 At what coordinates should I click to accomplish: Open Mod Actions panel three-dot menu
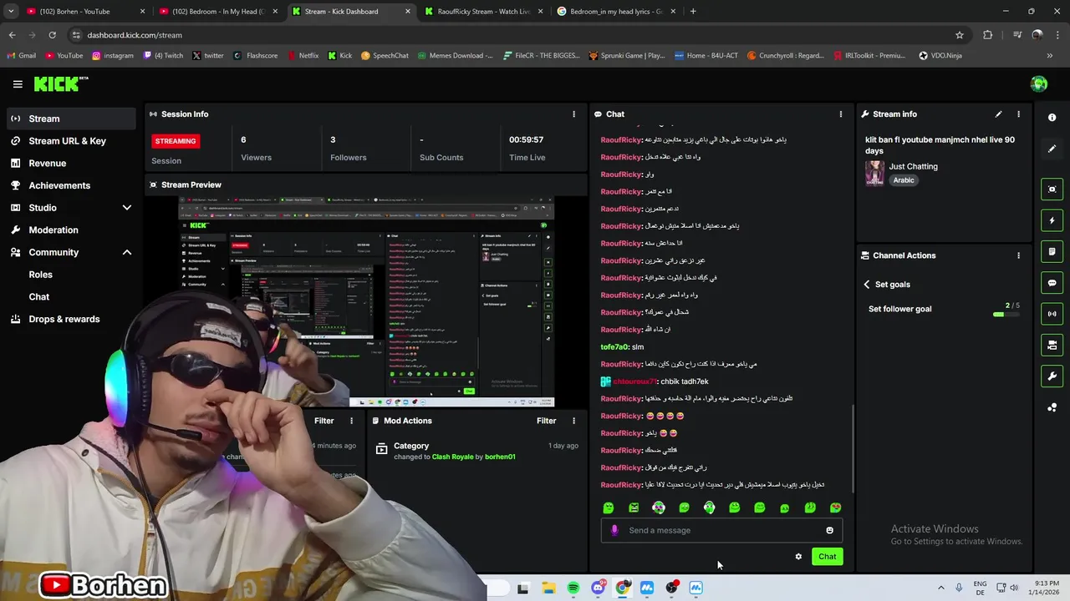(573, 421)
